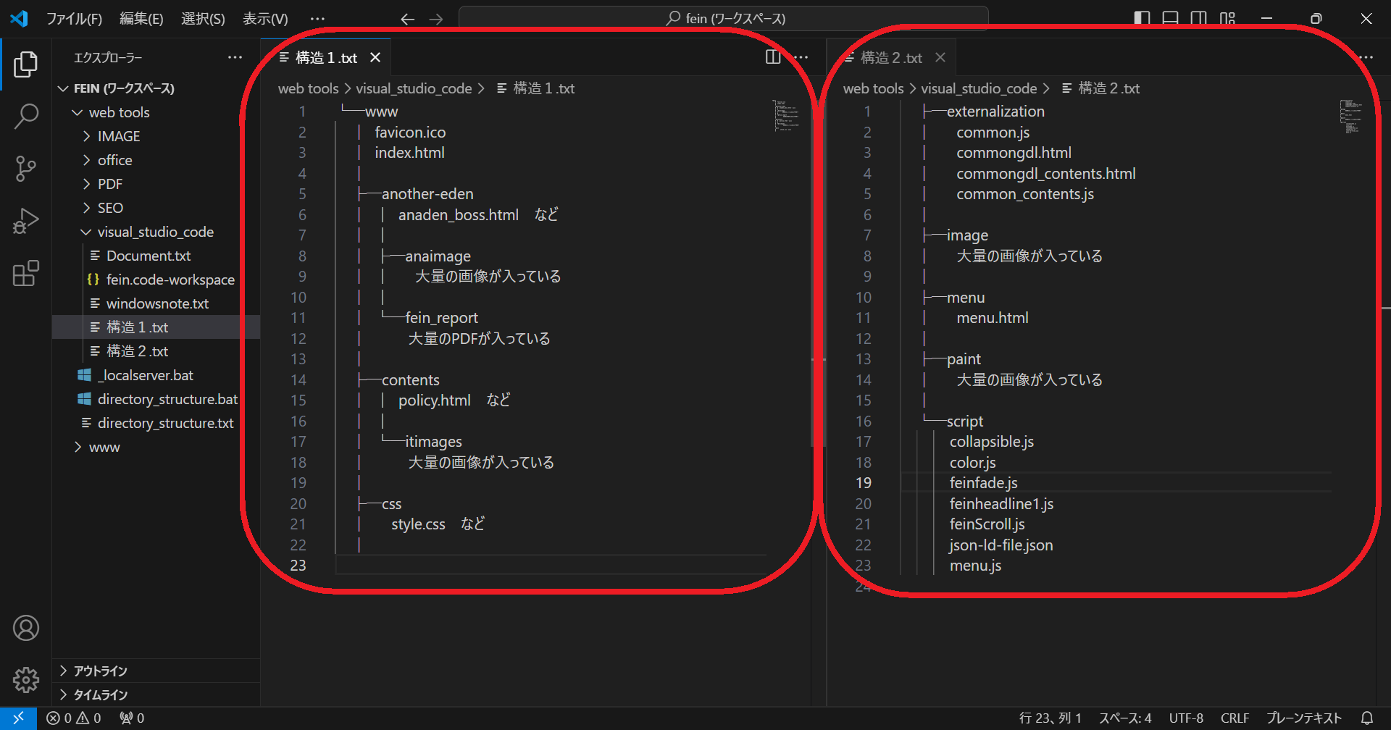Go forward in navigation history
Screen dimensions: 1391x730
click(x=436, y=19)
